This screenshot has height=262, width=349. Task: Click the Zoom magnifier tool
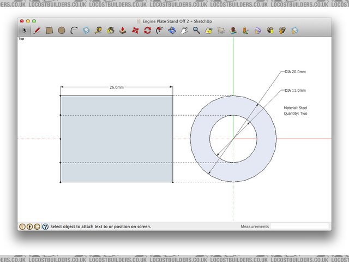pyautogui.click(x=196, y=31)
